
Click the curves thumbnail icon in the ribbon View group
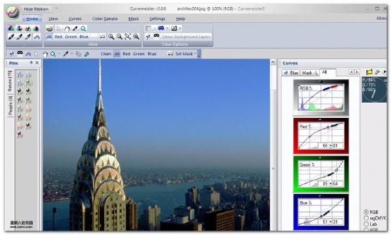tap(50, 29)
